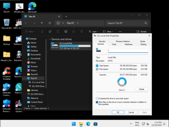Open the Windows Start button
The width and height of the screenshot is (169, 127).
point(74,124)
